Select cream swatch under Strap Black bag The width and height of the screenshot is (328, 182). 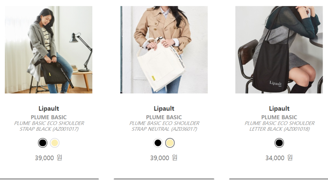click(55, 143)
